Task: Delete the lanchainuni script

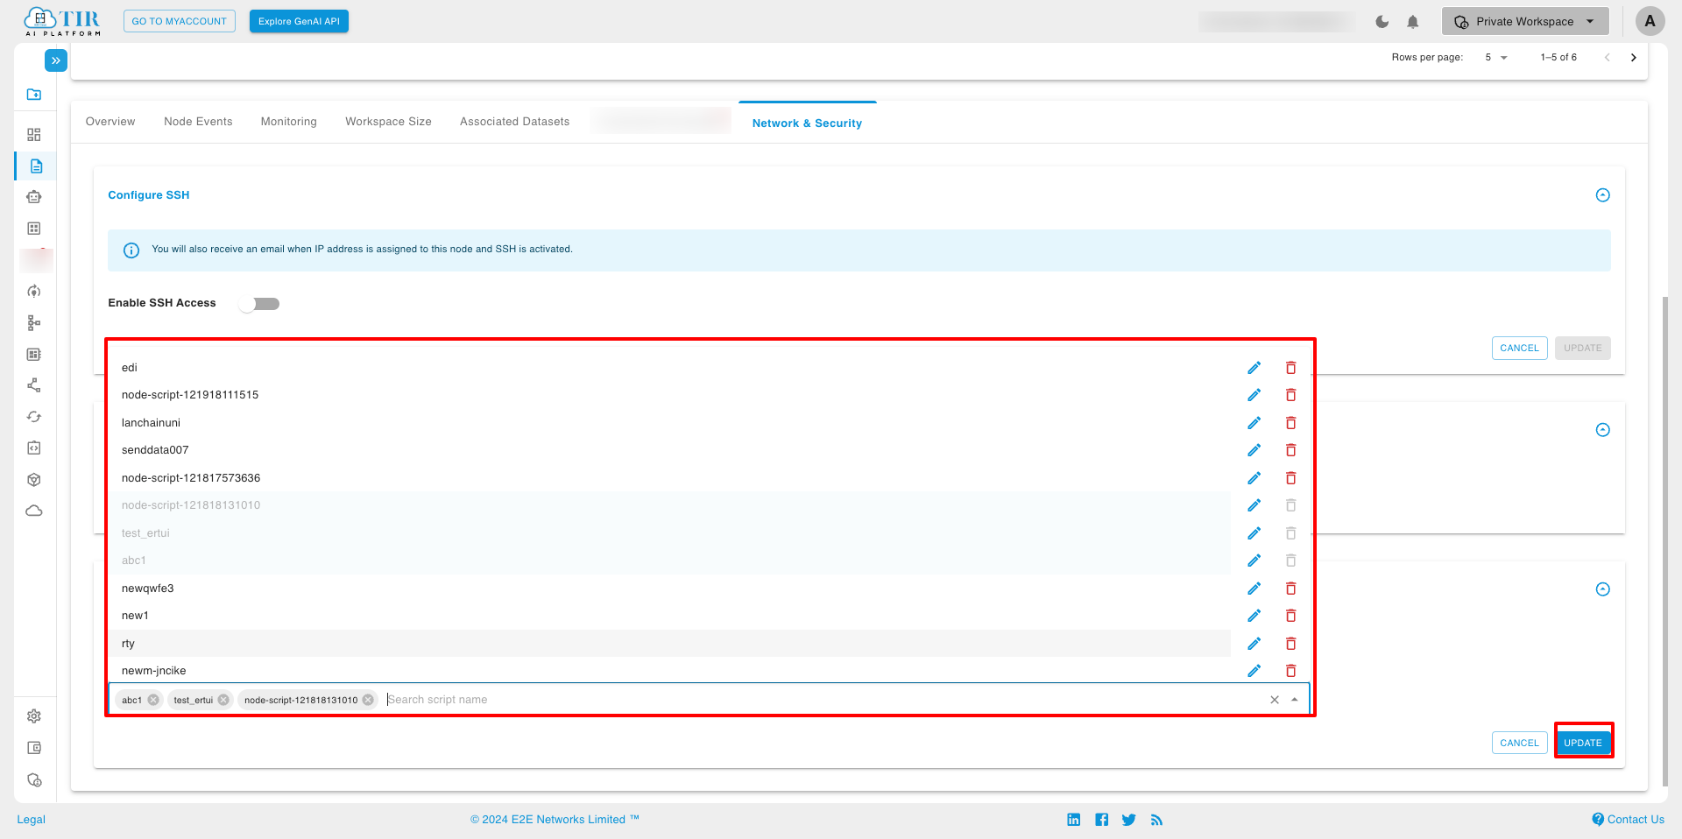Action: tap(1290, 423)
